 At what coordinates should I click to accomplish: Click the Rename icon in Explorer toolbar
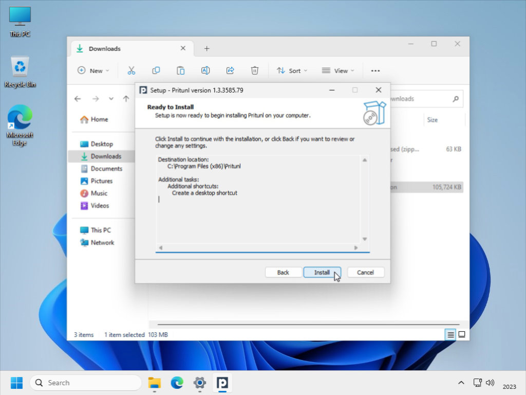205,70
